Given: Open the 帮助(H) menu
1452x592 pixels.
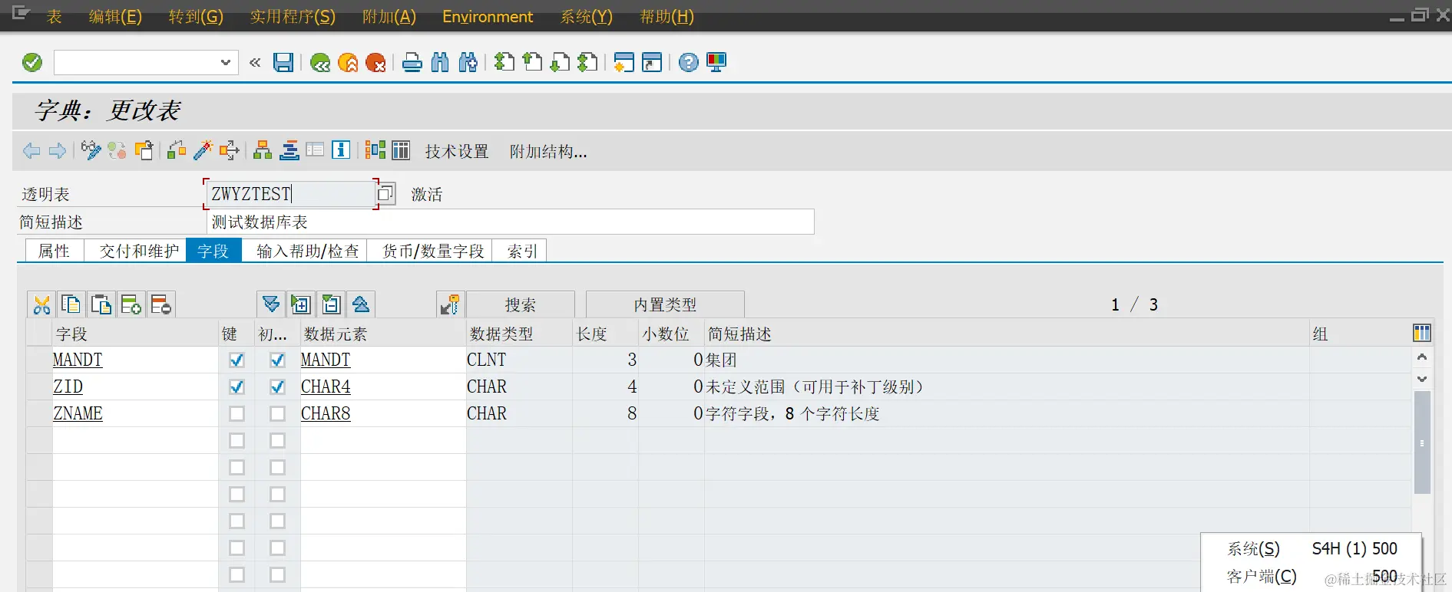Looking at the screenshot, I should pos(666,16).
